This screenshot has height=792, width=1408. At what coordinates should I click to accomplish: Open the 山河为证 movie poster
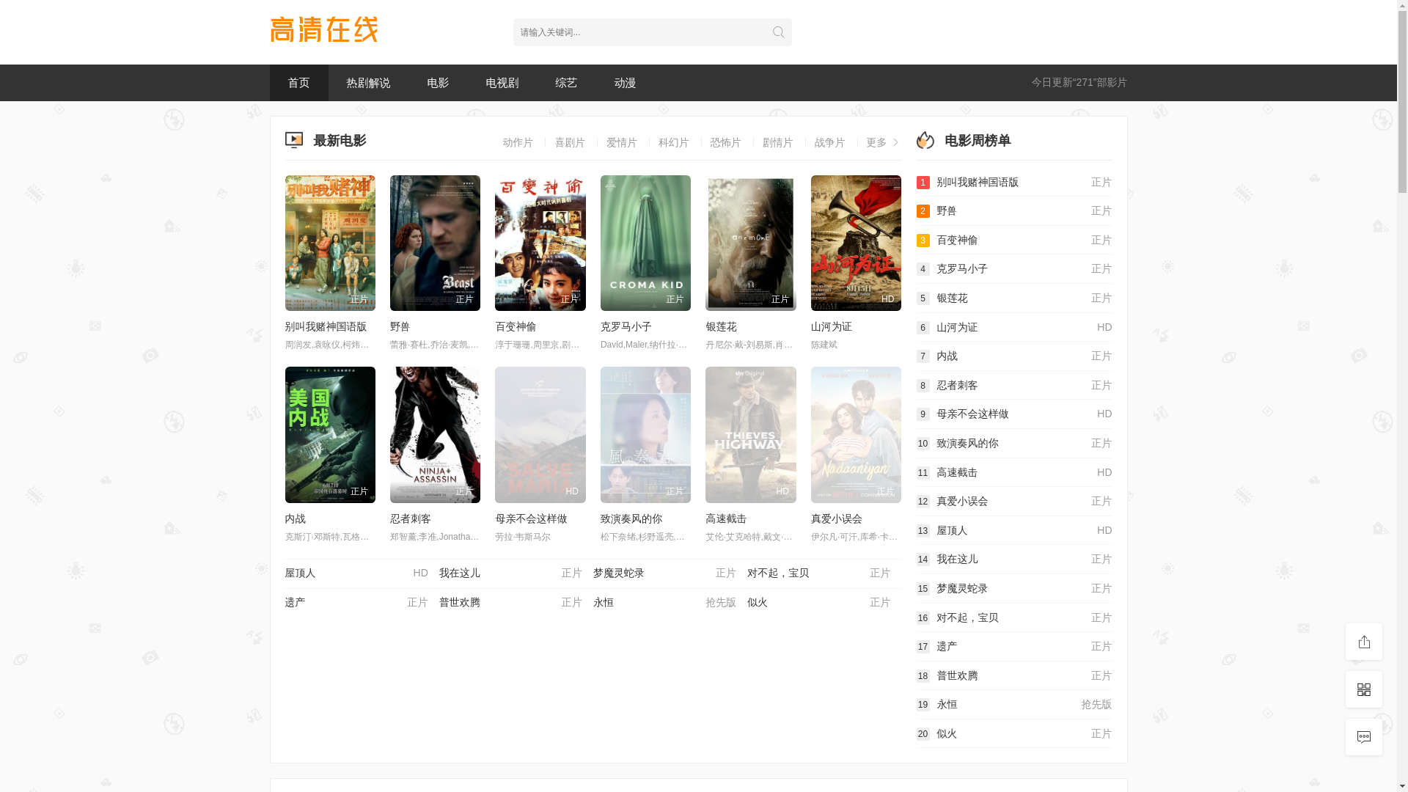coord(855,243)
